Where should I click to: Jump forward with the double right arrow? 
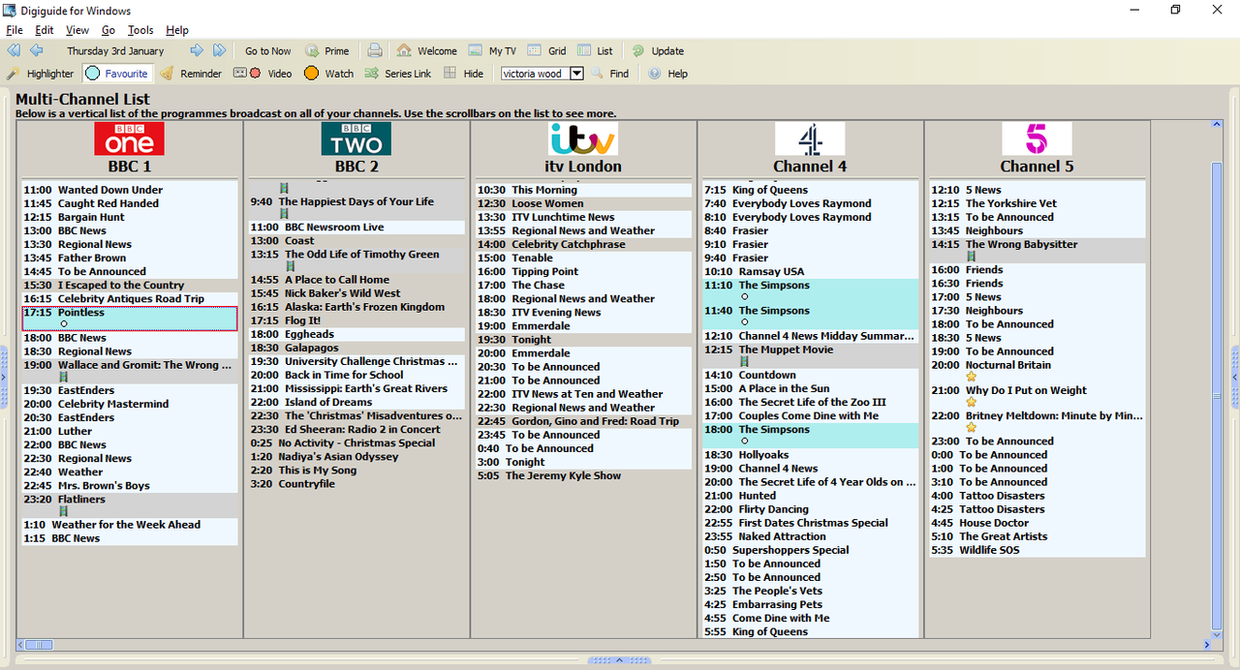pyautogui.click(x=219, y=50)
